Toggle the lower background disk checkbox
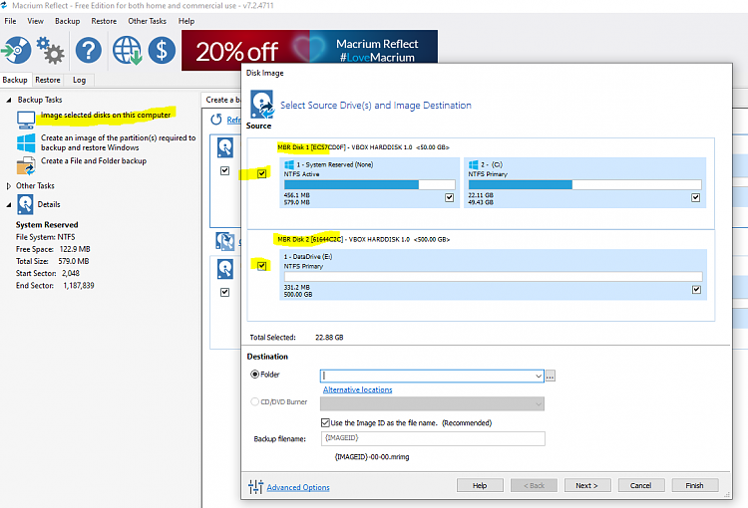748x508 pixels. pos(224,292)
